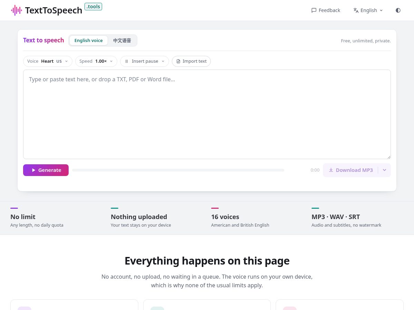Select the English voice tab
Screen dimensions: 414x310
pyautogui.click(x=89, y=40)
